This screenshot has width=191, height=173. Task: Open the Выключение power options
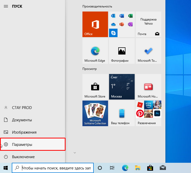pyautogui.click(x=33, y=157)
